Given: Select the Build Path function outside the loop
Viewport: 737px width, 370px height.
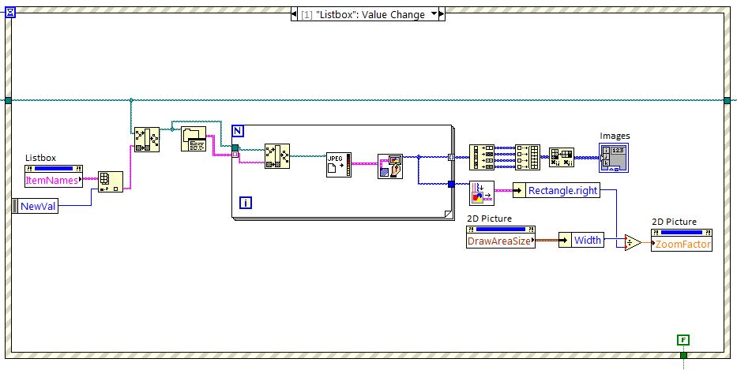Looking at the screenshot, I should [147, 140].
